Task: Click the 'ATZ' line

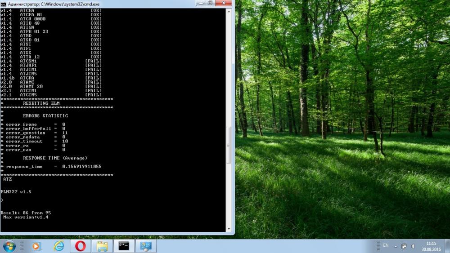Action: tap(8, 179)
